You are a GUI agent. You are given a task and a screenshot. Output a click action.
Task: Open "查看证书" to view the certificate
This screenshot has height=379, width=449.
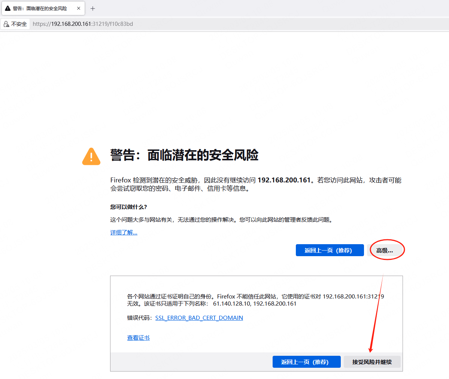pyautogui.click(x=138, y=337)
